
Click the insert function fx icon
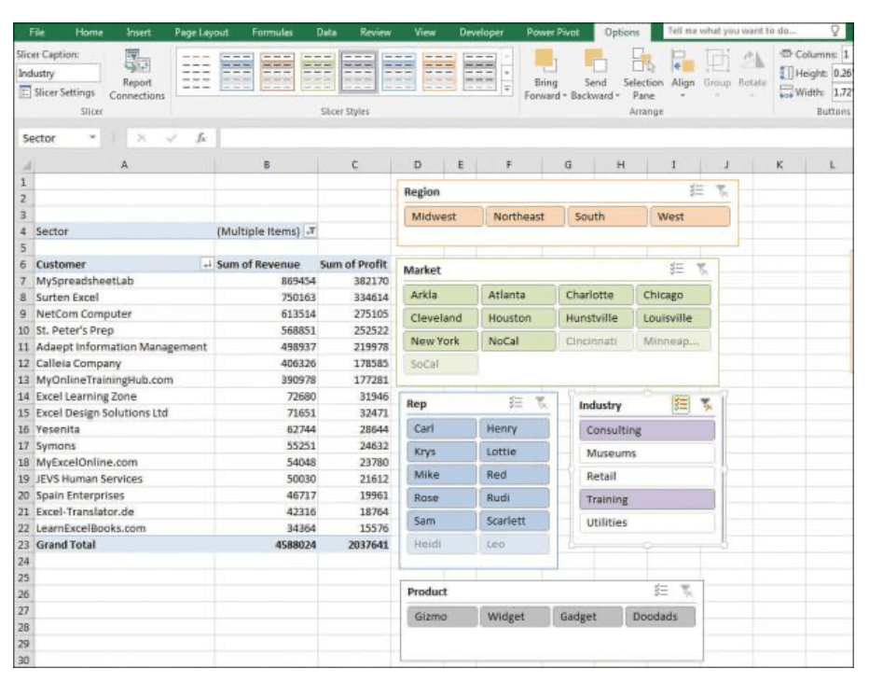click(x=201, y=138)
